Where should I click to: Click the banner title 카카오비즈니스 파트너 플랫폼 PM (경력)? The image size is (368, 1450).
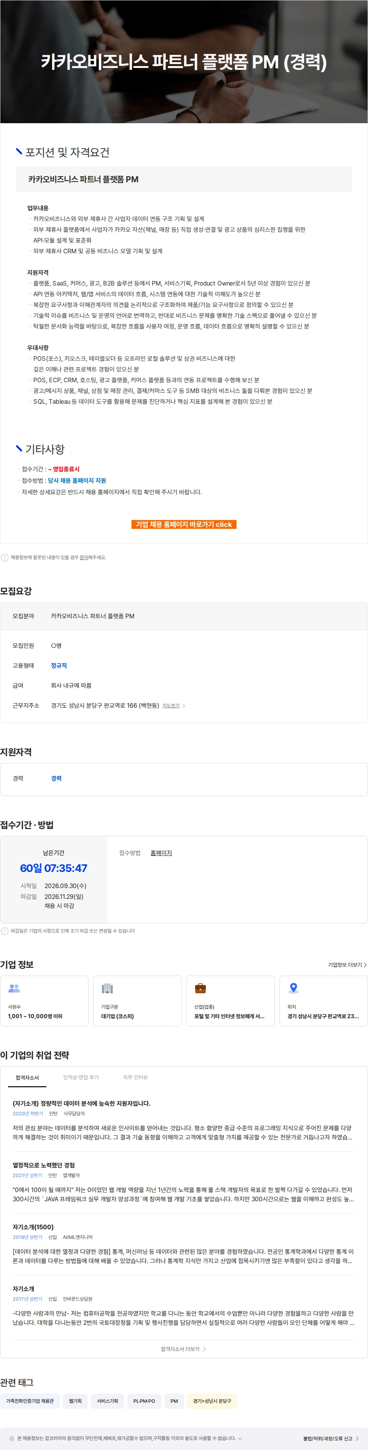point(184,61)
